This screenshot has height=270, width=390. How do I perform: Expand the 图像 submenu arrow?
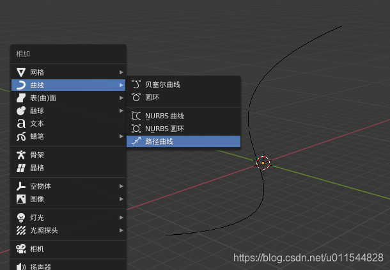click(x=121, y=199)
